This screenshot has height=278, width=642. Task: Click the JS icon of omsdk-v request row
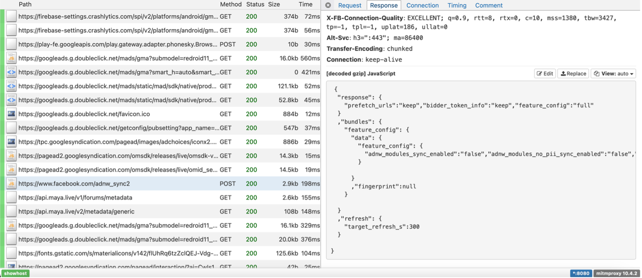(x=11, y=156)
